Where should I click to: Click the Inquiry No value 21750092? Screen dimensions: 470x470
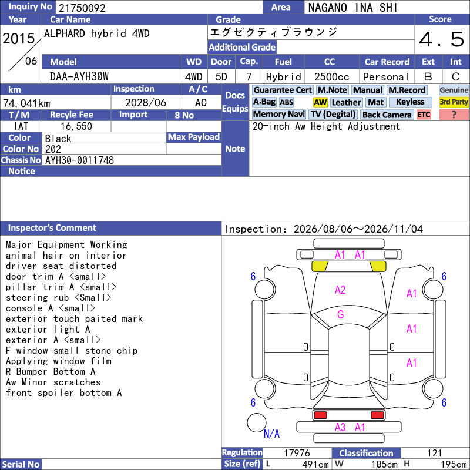click(x=82, y=8)
